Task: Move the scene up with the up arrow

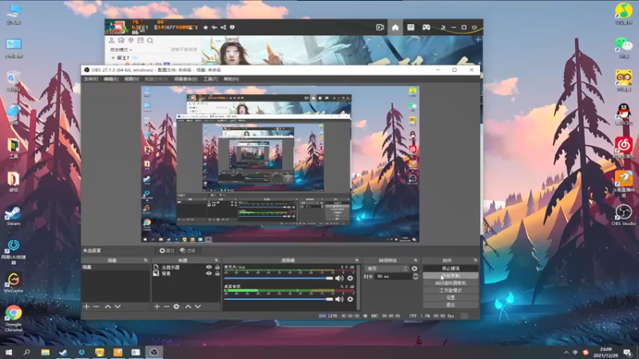Action: (108, 306)
